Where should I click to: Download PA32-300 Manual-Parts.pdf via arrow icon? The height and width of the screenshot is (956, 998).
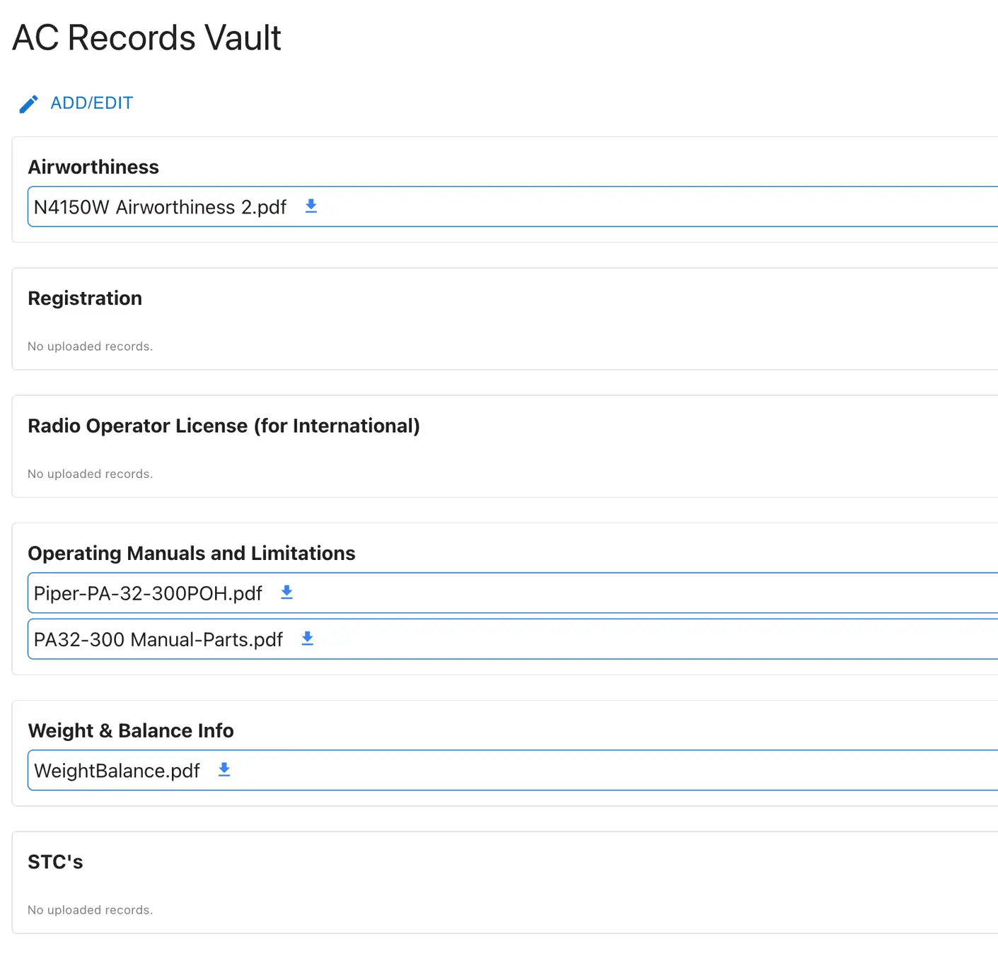coord(307,639)
